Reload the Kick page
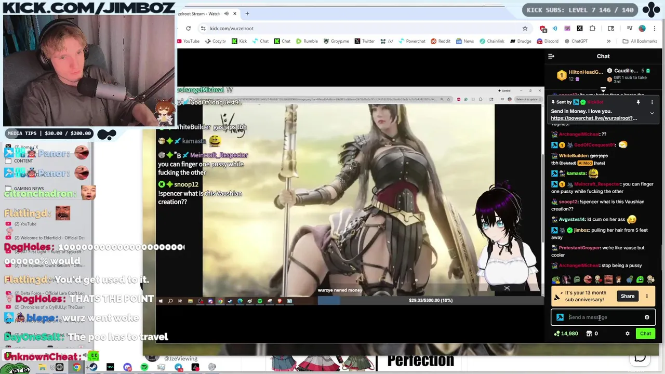Image resolution: width=665 pixels, height=374 pixels. (188, 28)
